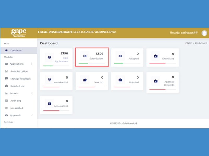Click the GNPC Foundation logo
Screen dimensions: 209x156
pyautogui.click(x=19, y=33)
